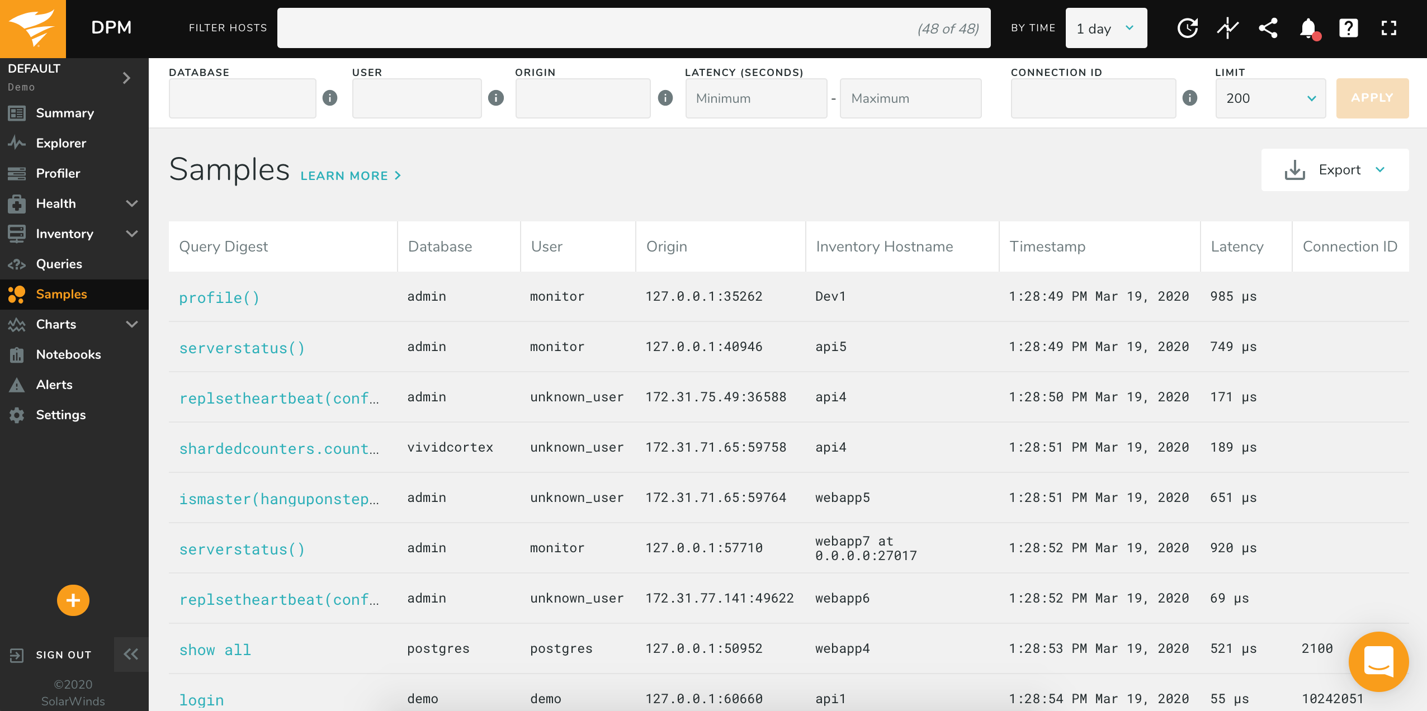Open the Profiler page from sidebar
1427x711 pixels.
(58, 173)
